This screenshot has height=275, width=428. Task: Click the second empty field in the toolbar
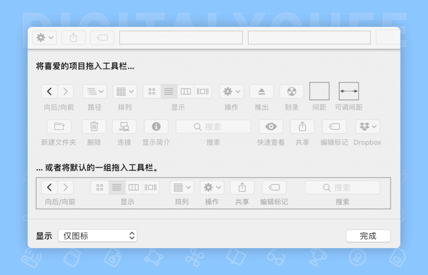[x=309, y=37]
